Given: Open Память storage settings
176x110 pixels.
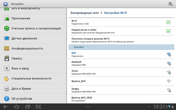Looking at the screenshot, I should coord(34,58).
